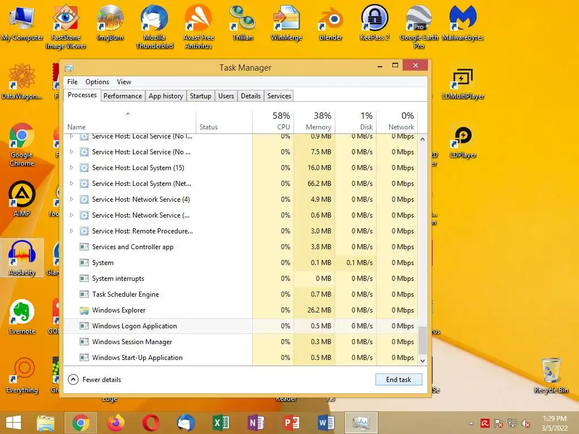Image resolution: width=579 pixels, height=434 pixels.
Task: Open the Options menu
Action: [x=97, y=82]
